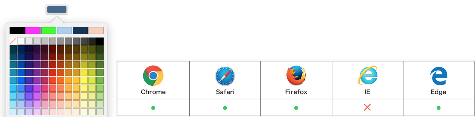The width and height of the screenshot is (475, 117).
Task: Select the no-fill swatch with red slash
Action: 13,41
